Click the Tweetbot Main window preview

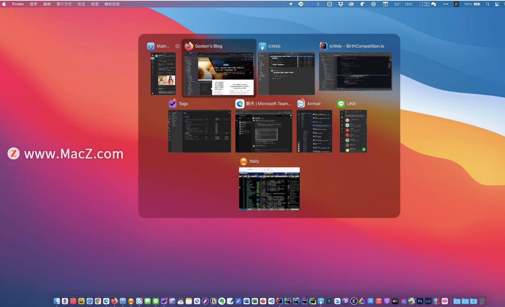point(163,74)
